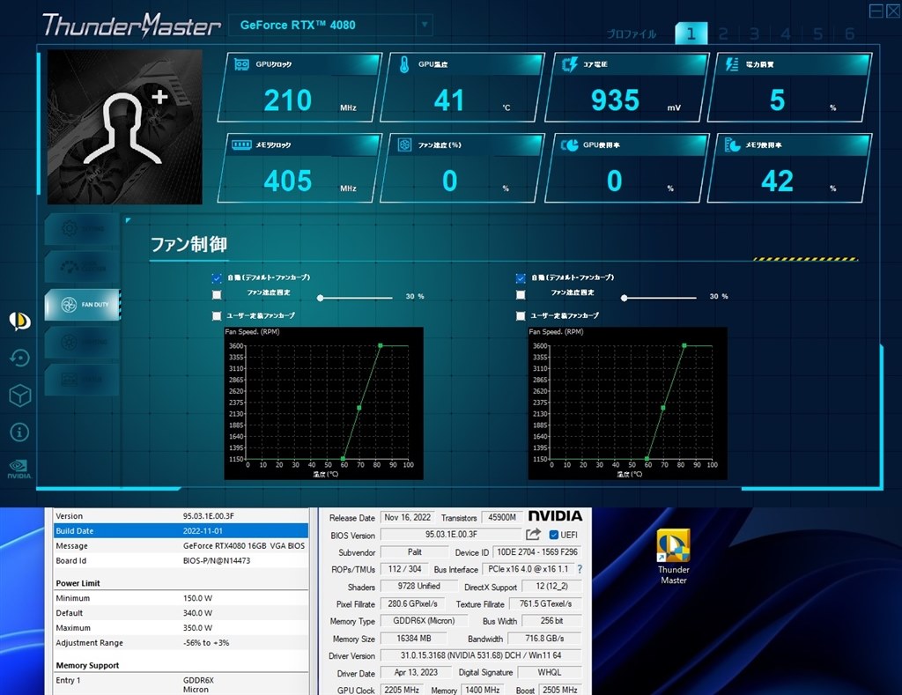Click the Bus Interface question mark in GPU-Z
The width and height of the screenshot is (902, 695).
(580, 569)
